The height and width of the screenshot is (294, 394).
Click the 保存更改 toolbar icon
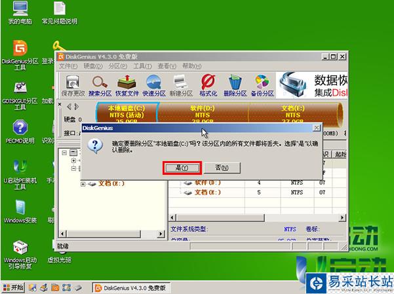[73, 86]
